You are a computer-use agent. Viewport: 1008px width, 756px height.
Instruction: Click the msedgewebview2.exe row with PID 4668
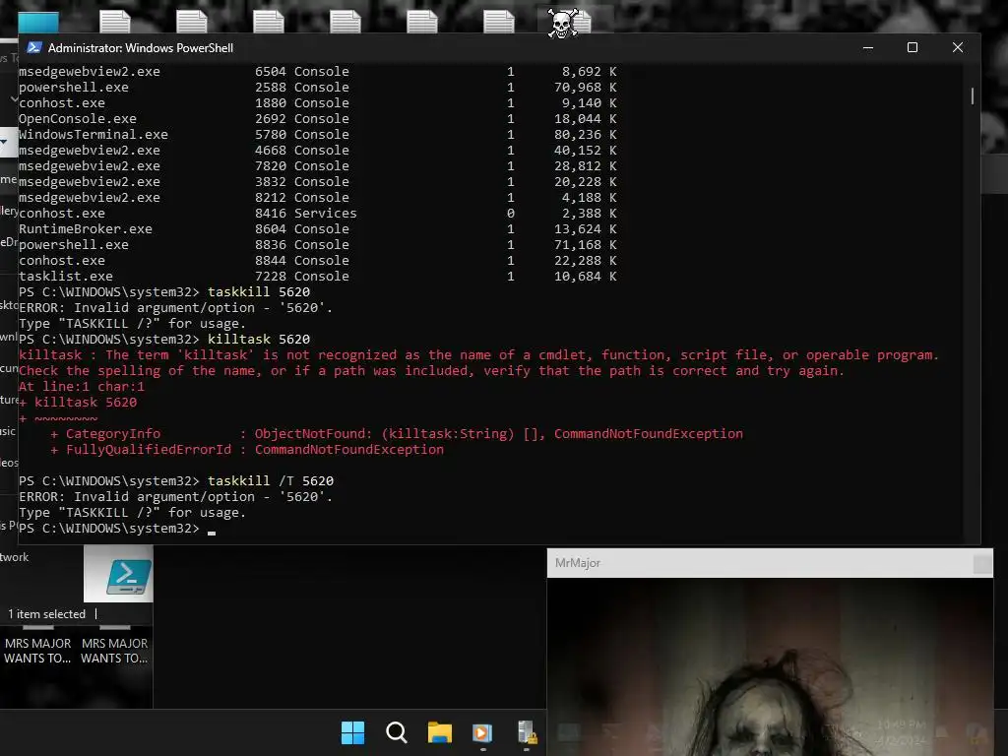click(318, 150)
